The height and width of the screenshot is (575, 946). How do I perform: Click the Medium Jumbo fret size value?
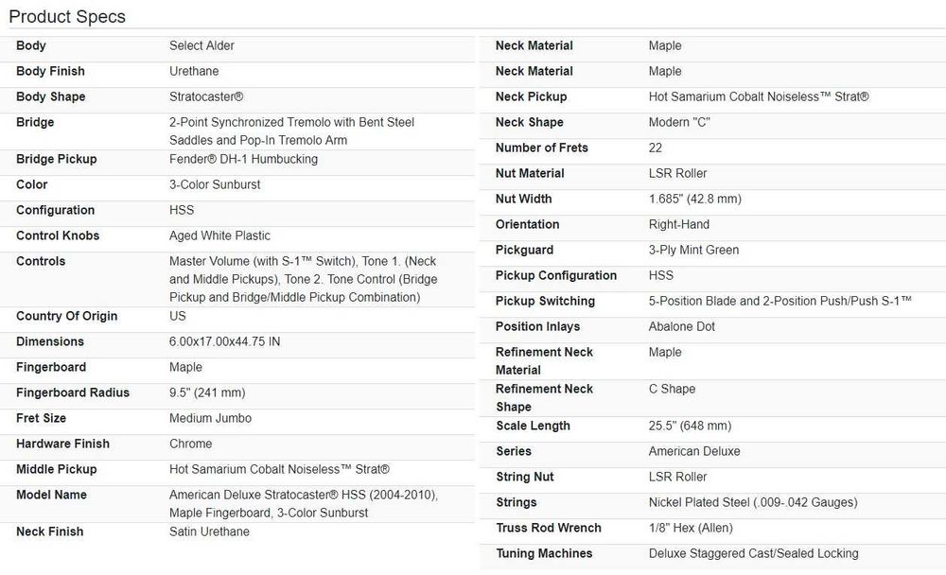click(210, 418)
